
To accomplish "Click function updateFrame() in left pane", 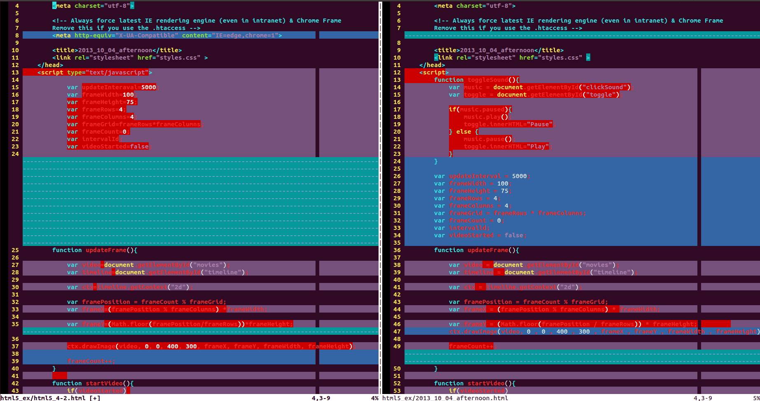I will click(x=95, y=250).
